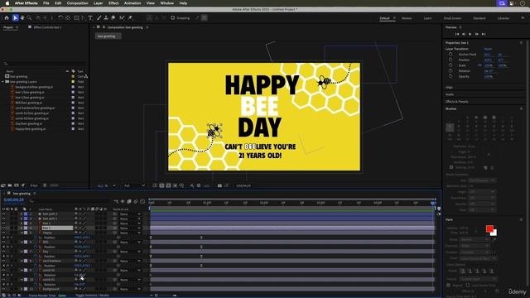Jump to first frame in Preview panel
The image size is (530, 298).
click(457, 34)
